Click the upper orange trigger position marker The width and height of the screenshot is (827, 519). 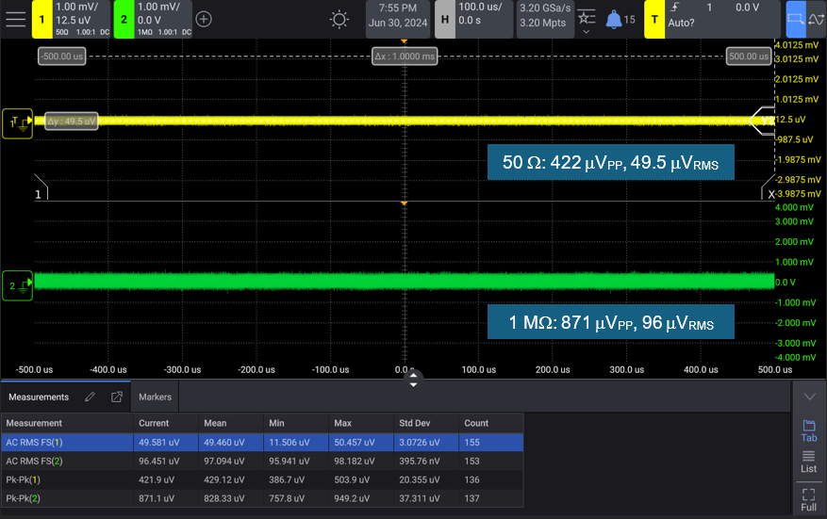coord(404,41)
